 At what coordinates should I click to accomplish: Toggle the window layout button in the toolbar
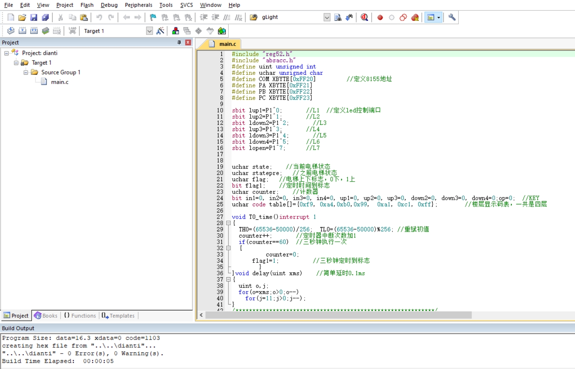click(431, 17)
